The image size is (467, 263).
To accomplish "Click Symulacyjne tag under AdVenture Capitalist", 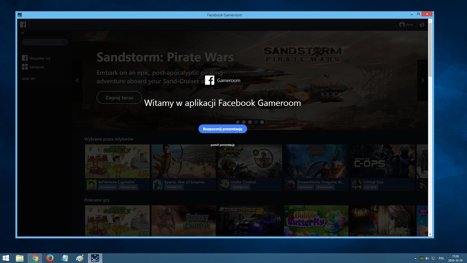I will click(108, 187).
